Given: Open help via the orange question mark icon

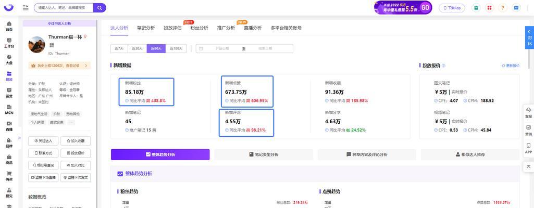Looking at the screenshot, I should click(503, 8).
